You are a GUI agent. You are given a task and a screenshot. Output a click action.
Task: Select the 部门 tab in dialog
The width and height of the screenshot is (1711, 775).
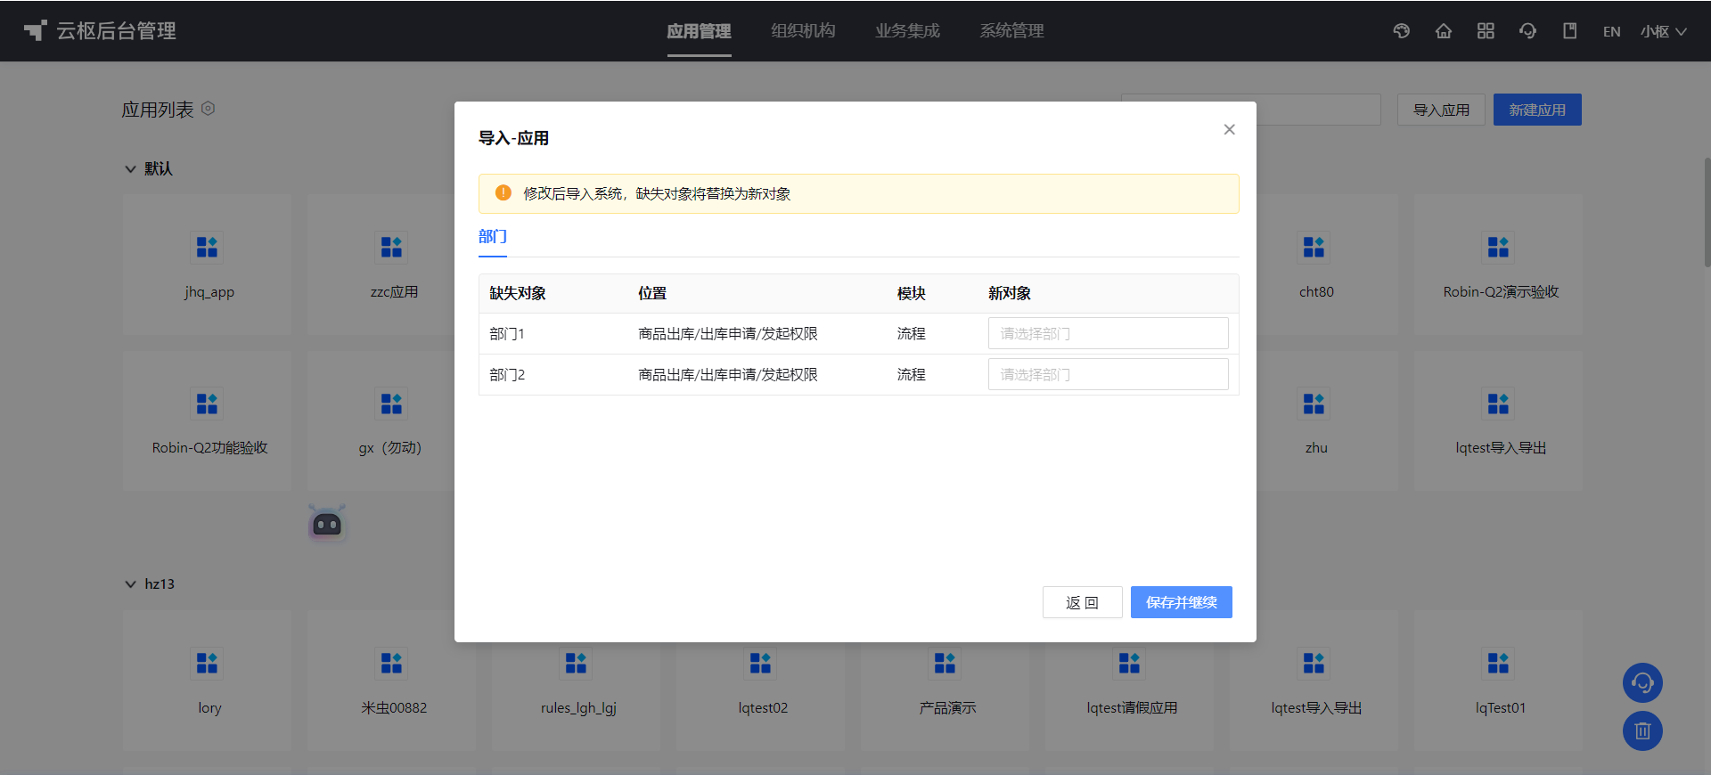(493, 236)
